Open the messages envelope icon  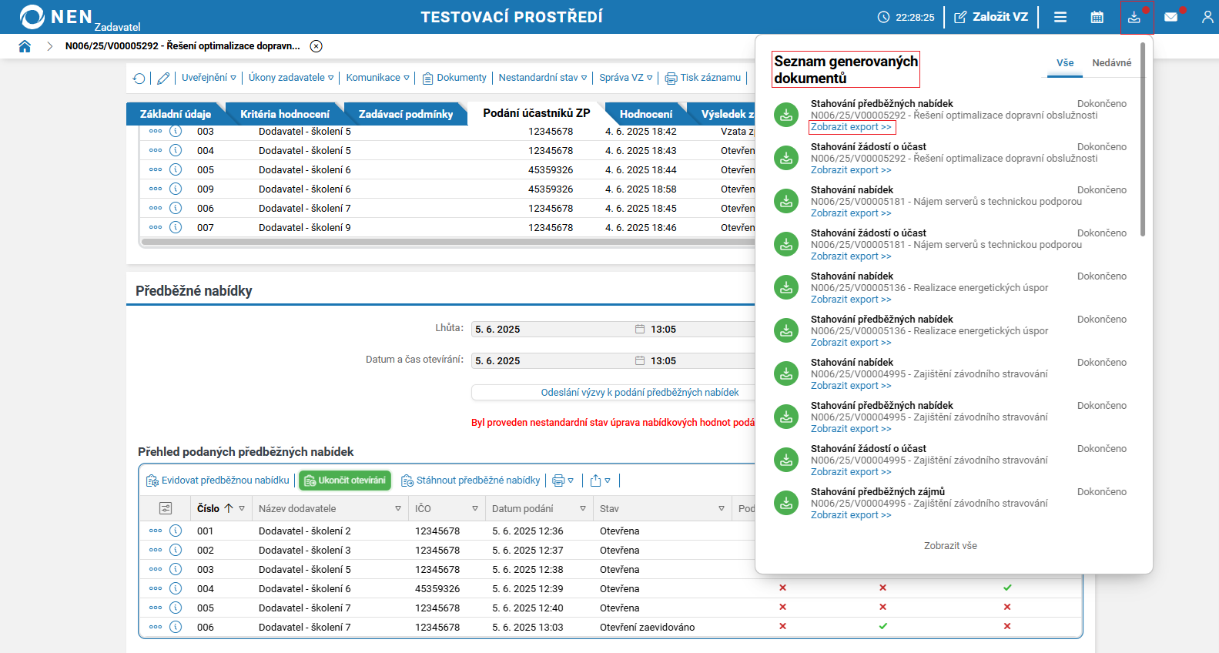click(1170, 17)
